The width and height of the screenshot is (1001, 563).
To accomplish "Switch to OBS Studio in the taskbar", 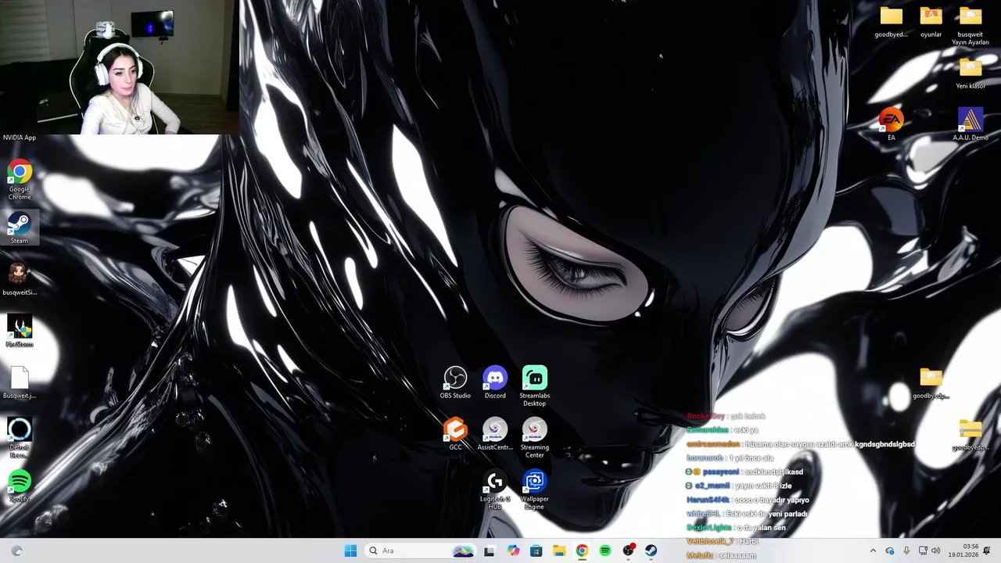I will (628, 550).
